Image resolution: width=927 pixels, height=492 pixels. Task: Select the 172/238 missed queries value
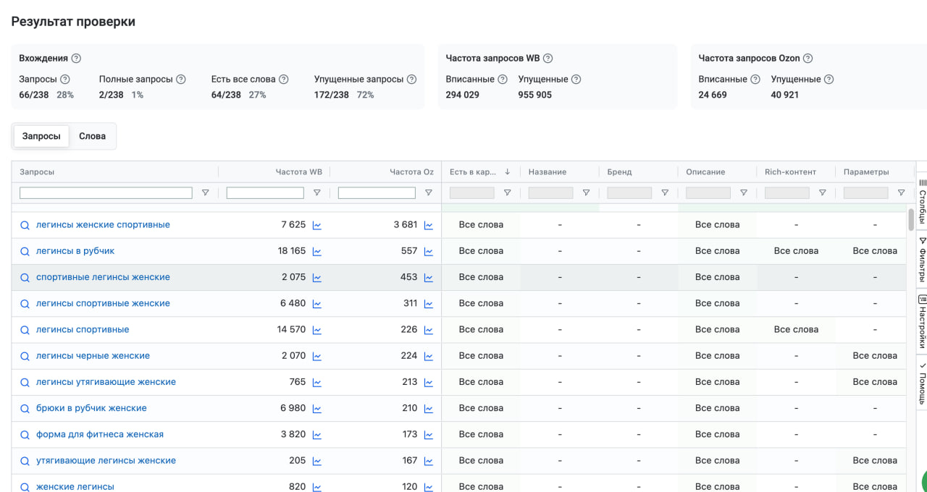click(332, 95)
